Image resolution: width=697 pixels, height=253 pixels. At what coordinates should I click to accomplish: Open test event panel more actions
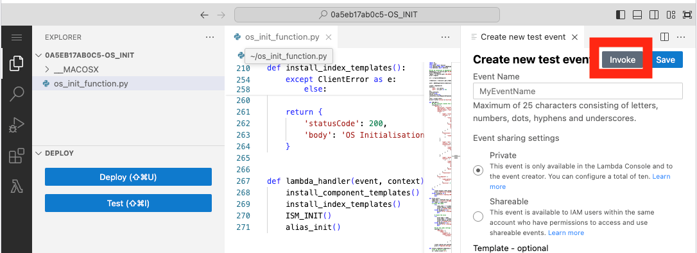tap(681, 37)
